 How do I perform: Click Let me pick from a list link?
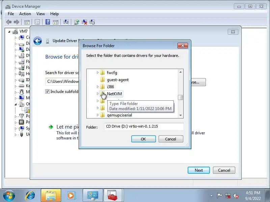[68, 127]
